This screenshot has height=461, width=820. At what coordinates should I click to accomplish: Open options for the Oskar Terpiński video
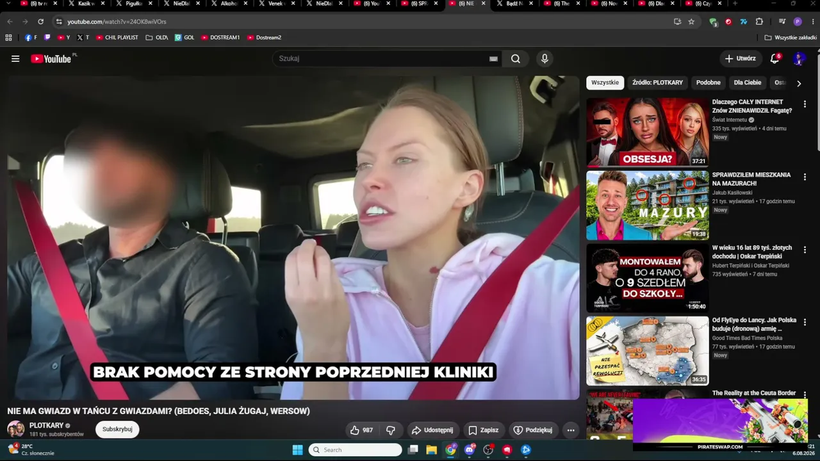click(x=805, y=250)
